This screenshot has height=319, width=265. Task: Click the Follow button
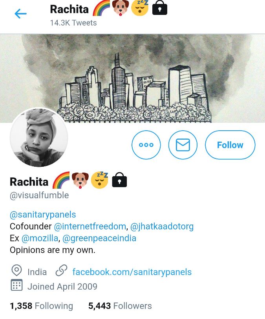pos(230,145)
